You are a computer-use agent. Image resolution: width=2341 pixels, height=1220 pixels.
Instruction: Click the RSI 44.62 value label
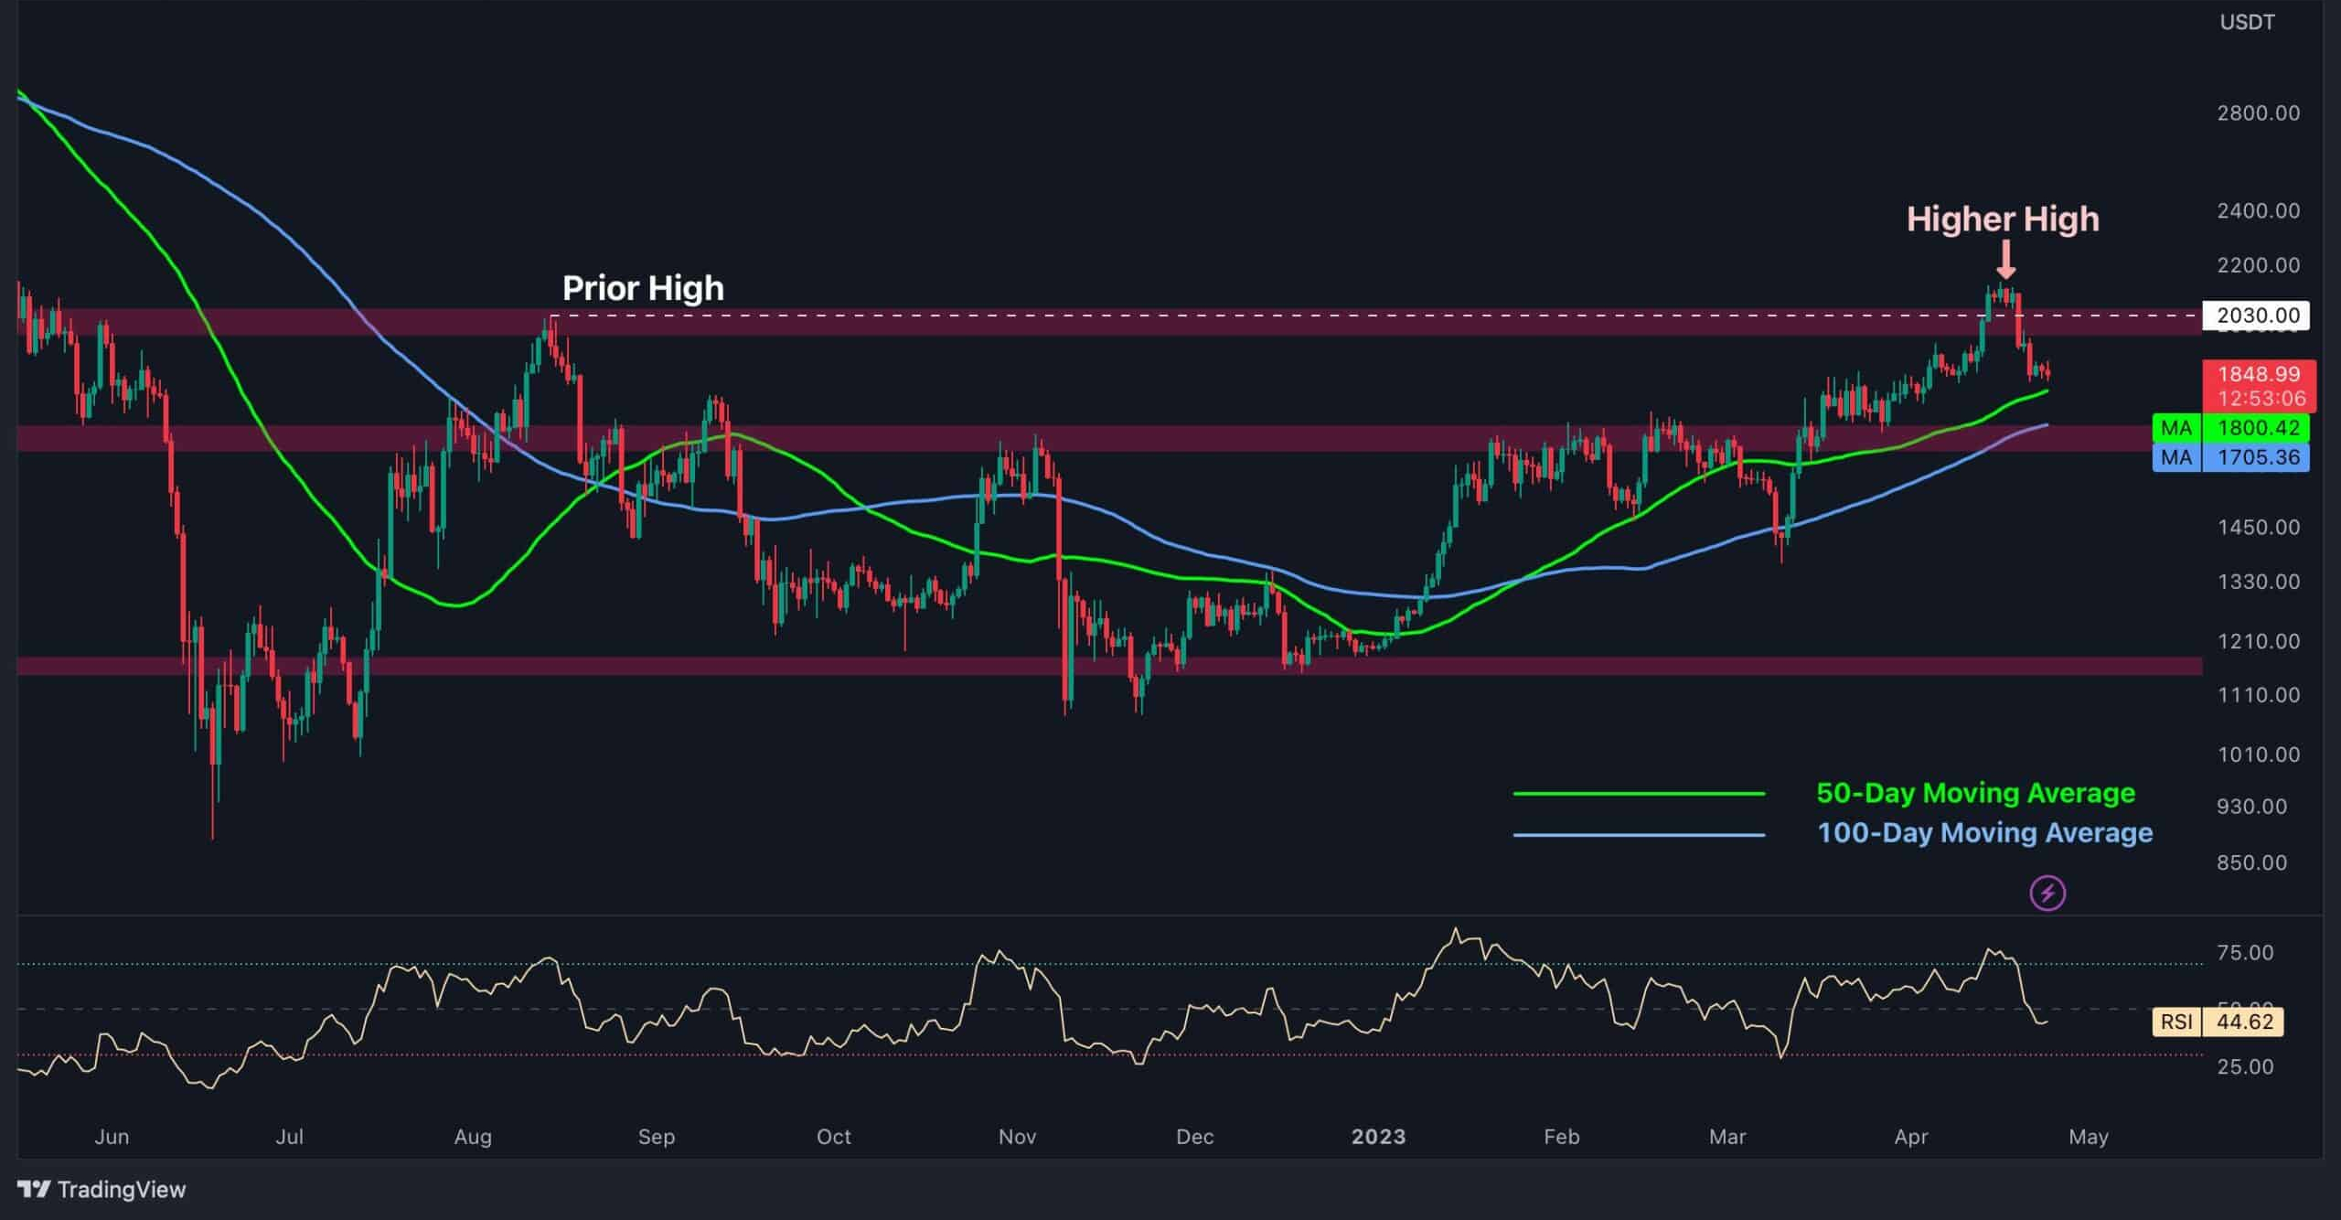pyautogui.click(x=2218, y=1022)
